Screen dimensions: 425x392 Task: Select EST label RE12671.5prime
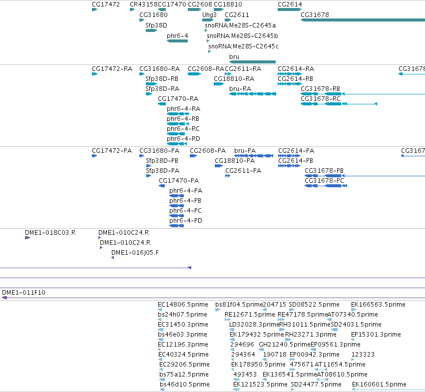click(250, 315)
